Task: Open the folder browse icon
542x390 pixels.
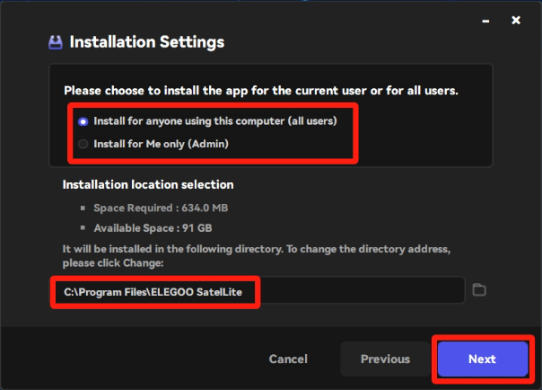Action: [x=479, y=289]
